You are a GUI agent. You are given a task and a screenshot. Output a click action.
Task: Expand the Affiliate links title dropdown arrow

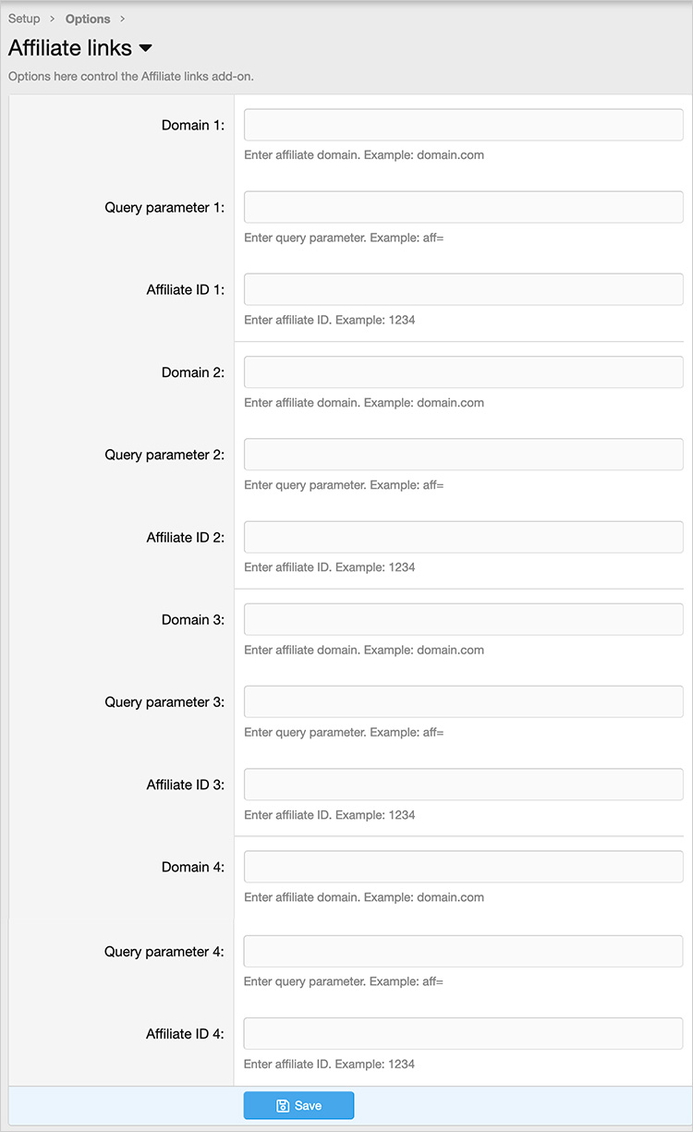[x=145, y=48]
